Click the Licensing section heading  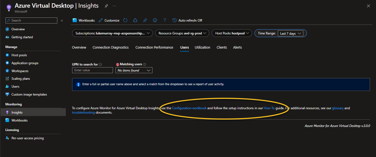12,130
